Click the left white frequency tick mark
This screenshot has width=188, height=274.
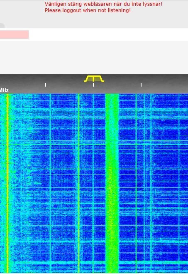pos(46,85)
